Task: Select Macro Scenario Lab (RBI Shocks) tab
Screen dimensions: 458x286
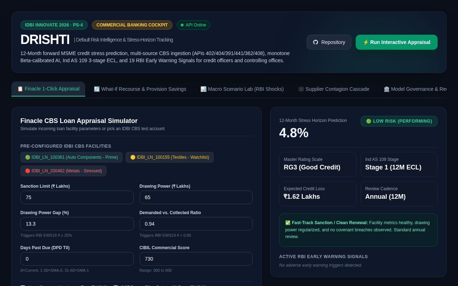Action: click(242, 89)
